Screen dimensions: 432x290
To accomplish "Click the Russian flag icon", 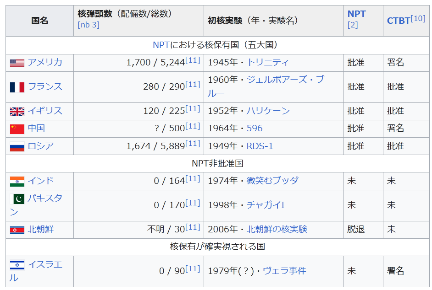I will coord(17,146).
